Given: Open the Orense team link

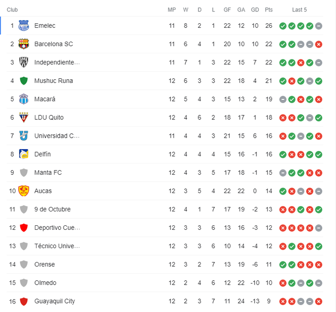Looking at the screenshot, I should pos(44,264).
